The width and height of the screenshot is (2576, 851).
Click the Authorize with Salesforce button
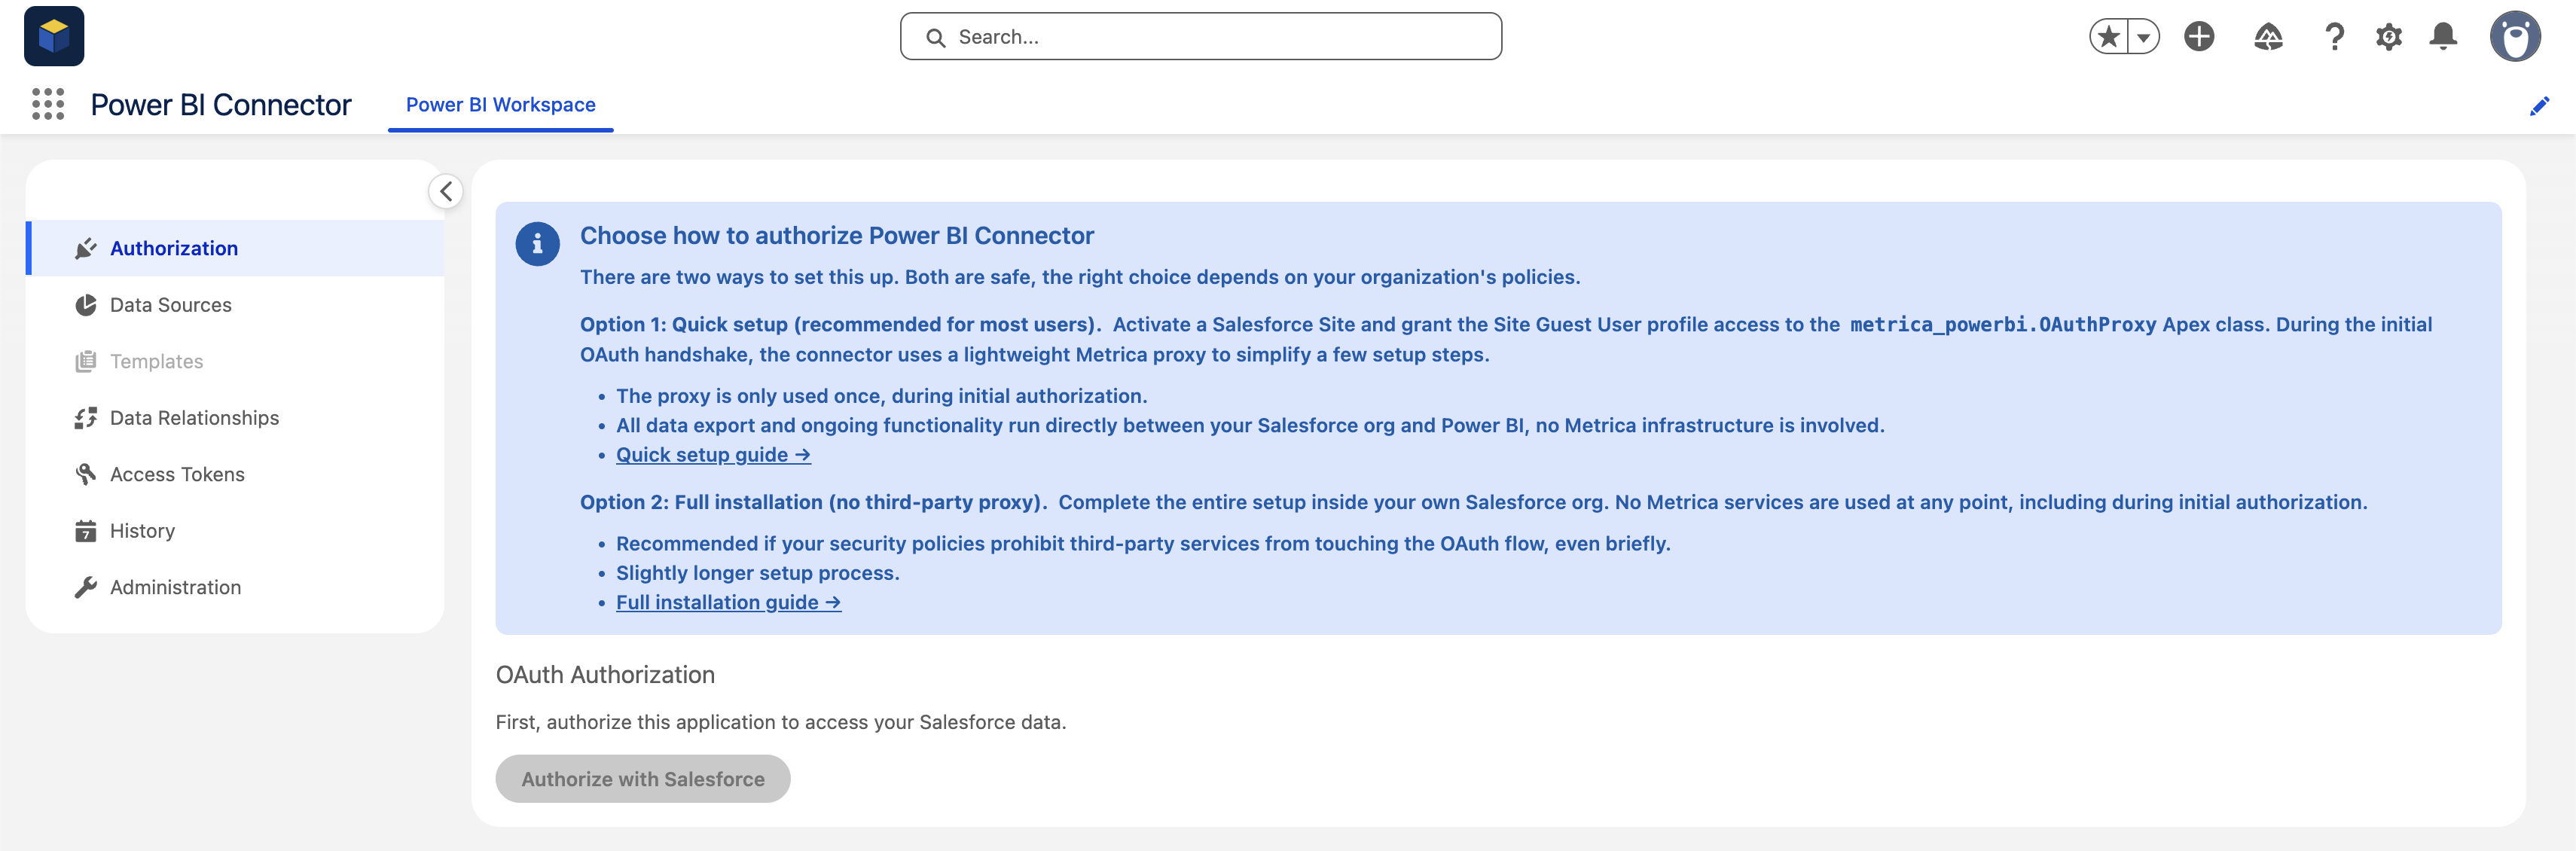(x=643, y=779)
